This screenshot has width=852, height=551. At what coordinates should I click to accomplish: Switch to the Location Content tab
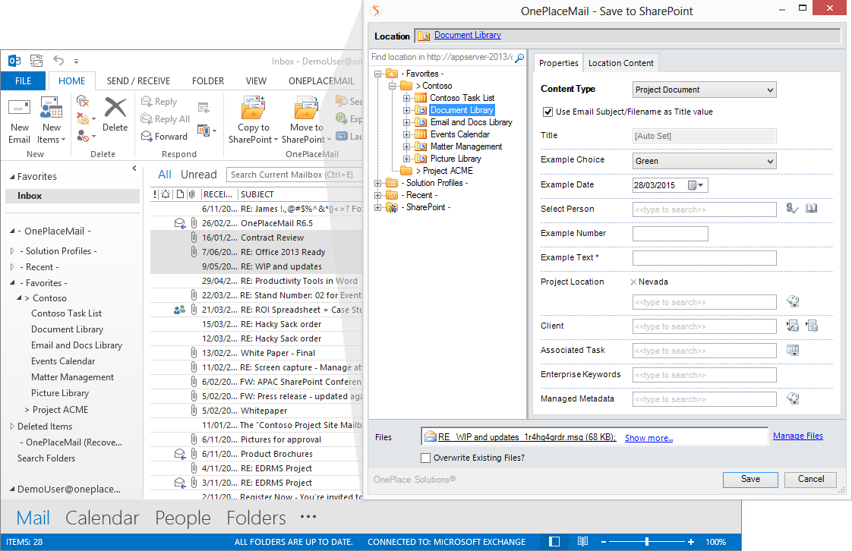click(x=620, y=63)
